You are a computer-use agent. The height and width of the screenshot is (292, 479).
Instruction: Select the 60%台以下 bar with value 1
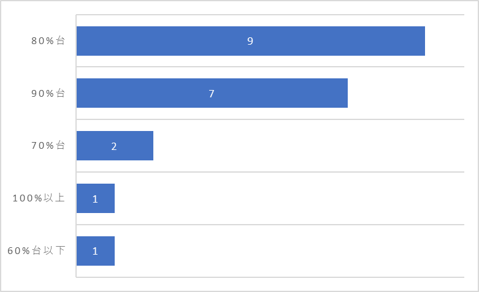click(96, 251)
